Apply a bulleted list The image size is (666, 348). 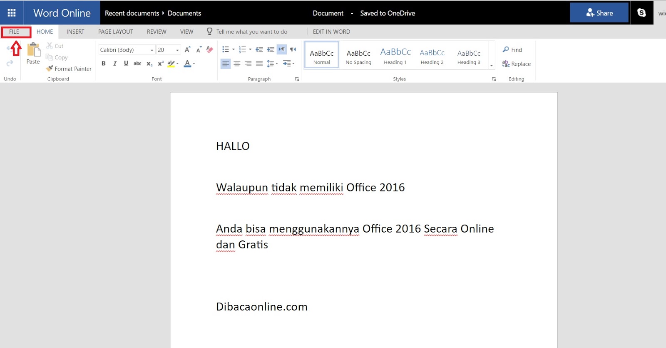click(226, 49)
